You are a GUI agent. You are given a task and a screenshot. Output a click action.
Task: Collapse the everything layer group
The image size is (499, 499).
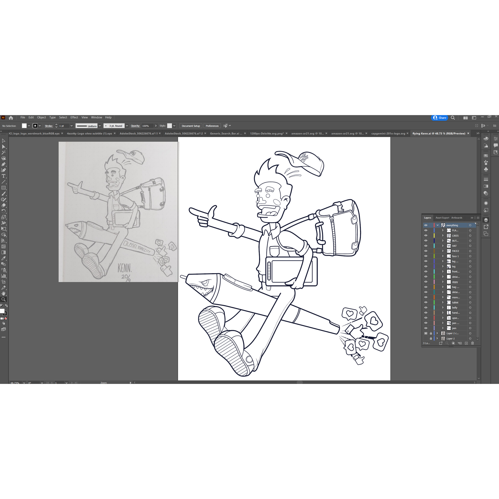438,225
